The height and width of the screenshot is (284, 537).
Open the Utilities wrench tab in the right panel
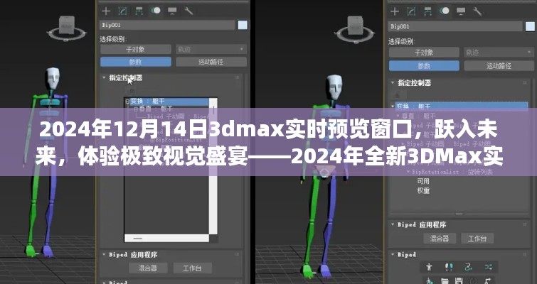478,11
